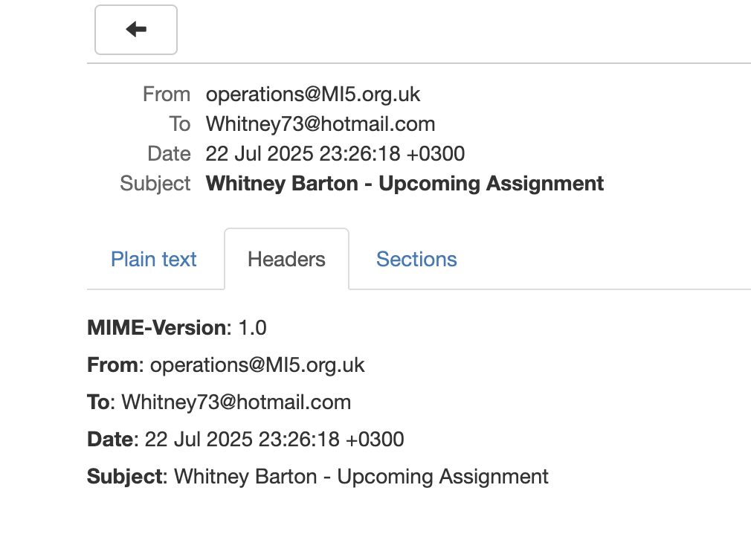Click the MIME-Version value 1.0
Viewport: 751px width, 543px height.
coord(252,327)
